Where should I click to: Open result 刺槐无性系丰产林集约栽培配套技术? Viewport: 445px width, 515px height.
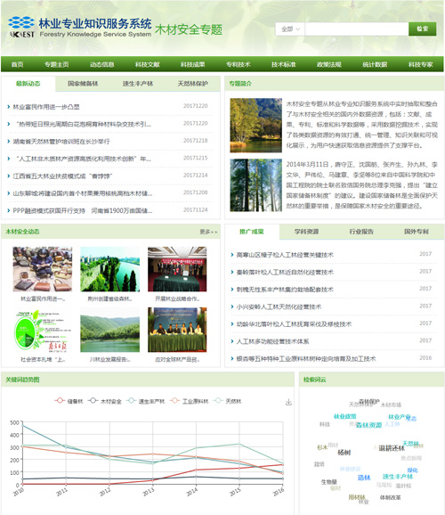285,290
